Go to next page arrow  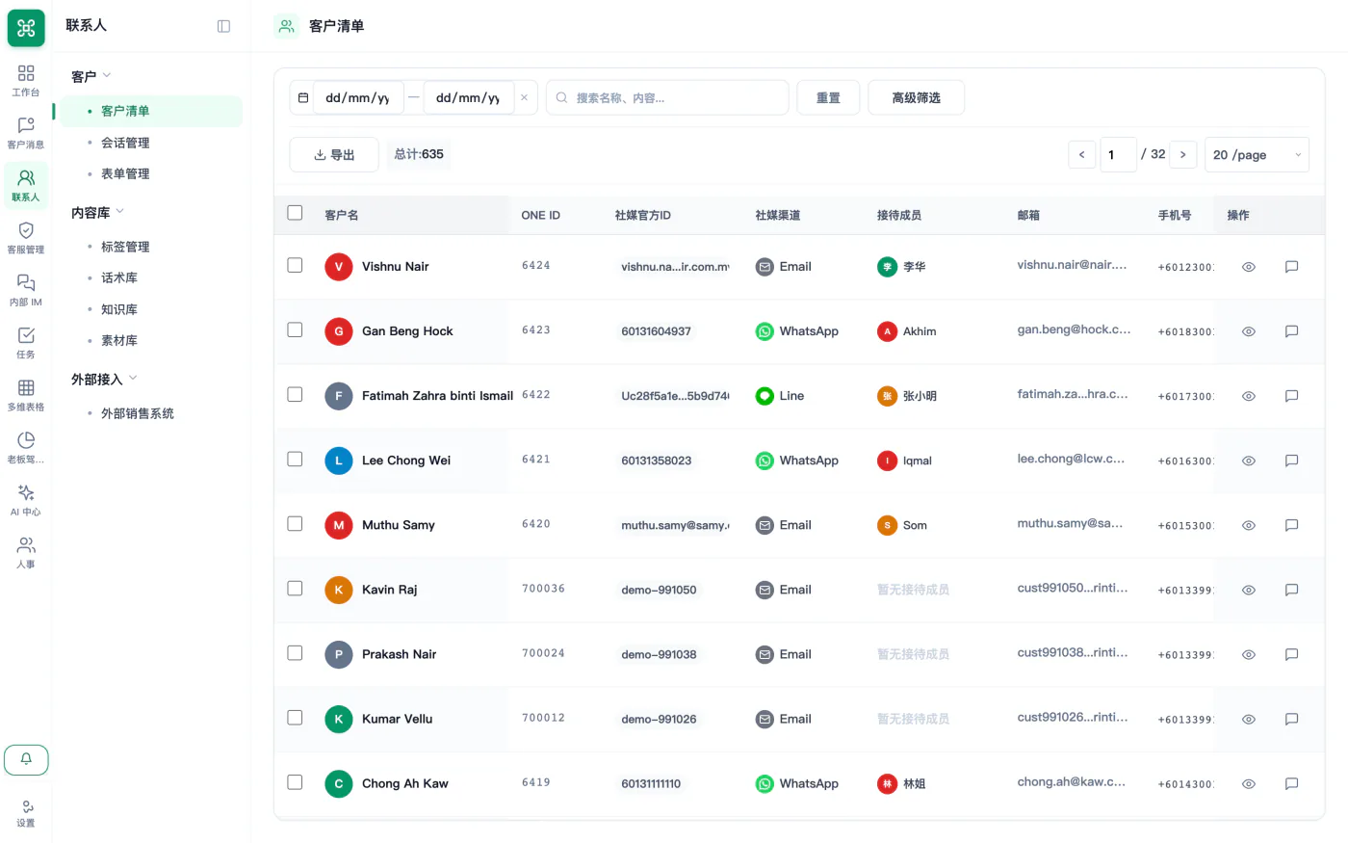pyautogui.click(x=1182, y=154)
